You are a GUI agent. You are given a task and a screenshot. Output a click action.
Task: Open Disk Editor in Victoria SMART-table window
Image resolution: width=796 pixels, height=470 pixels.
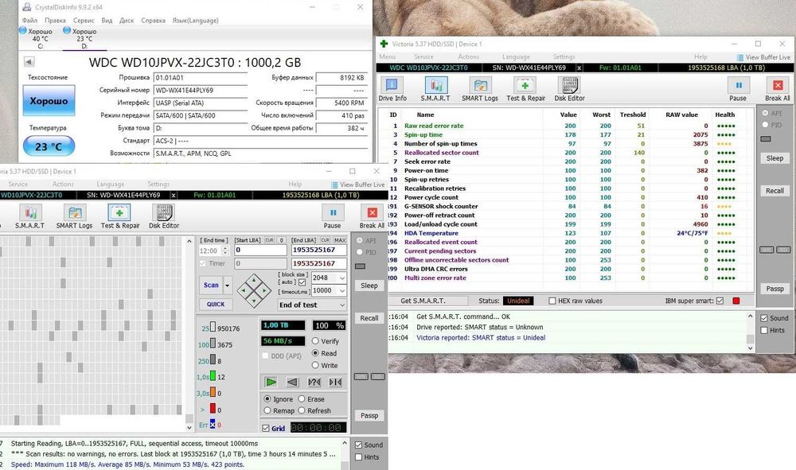click(569, 89)
